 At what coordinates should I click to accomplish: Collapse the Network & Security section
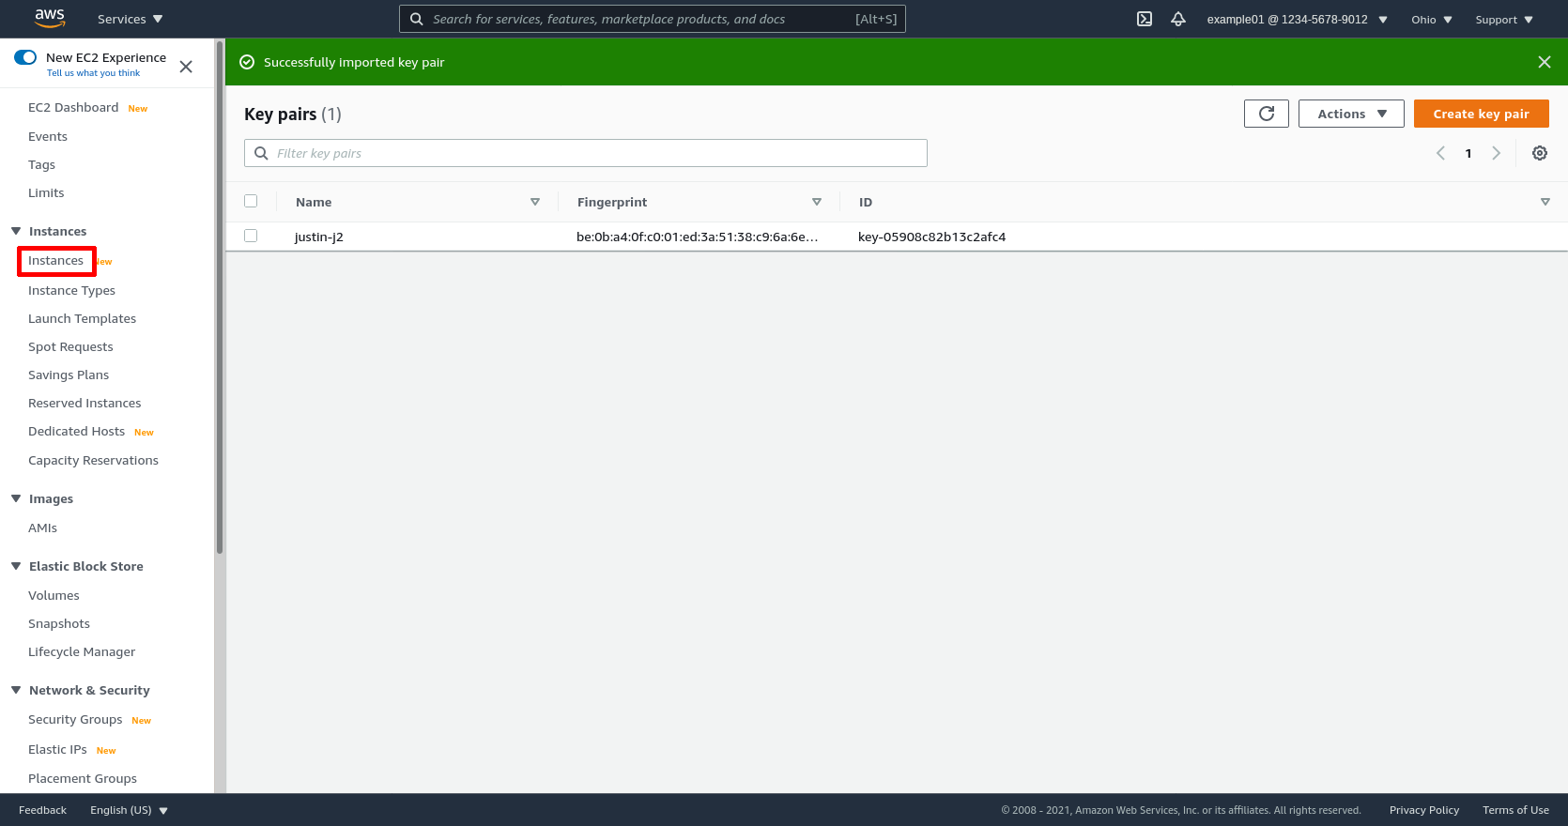pyautogui.click(x=16, y=690)
